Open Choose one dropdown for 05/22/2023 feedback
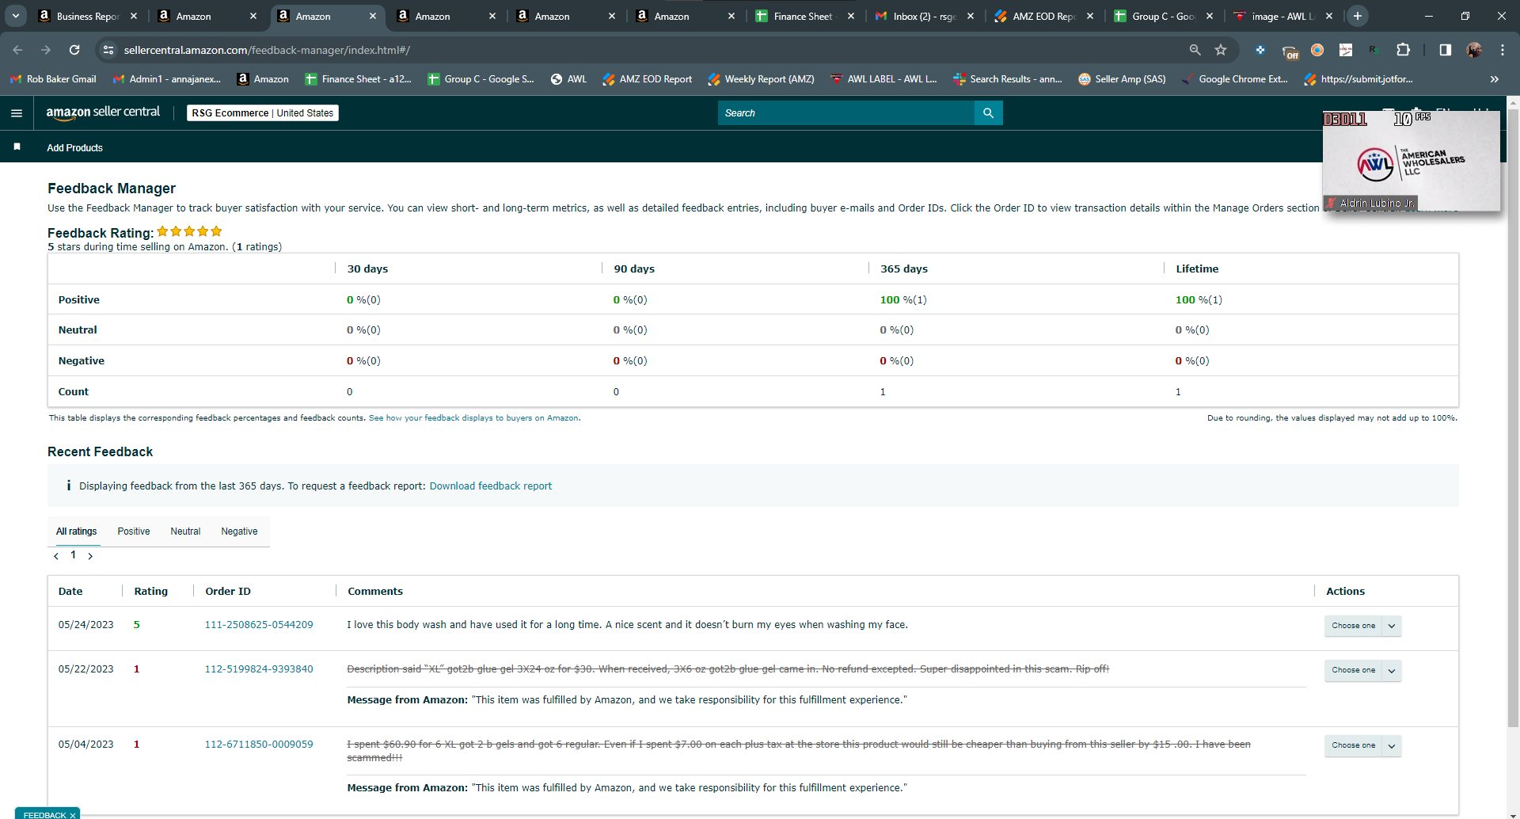This screenshot has height=819, width=1520. tap(1362, 670)
